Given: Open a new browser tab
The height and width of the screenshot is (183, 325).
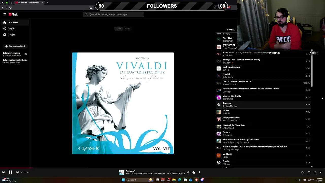Looking at the screenshot, I should (x=47, y=3).
